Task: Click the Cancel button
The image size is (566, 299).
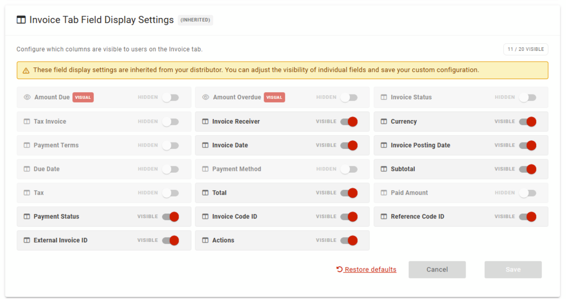Action: [x=437, y=269]
